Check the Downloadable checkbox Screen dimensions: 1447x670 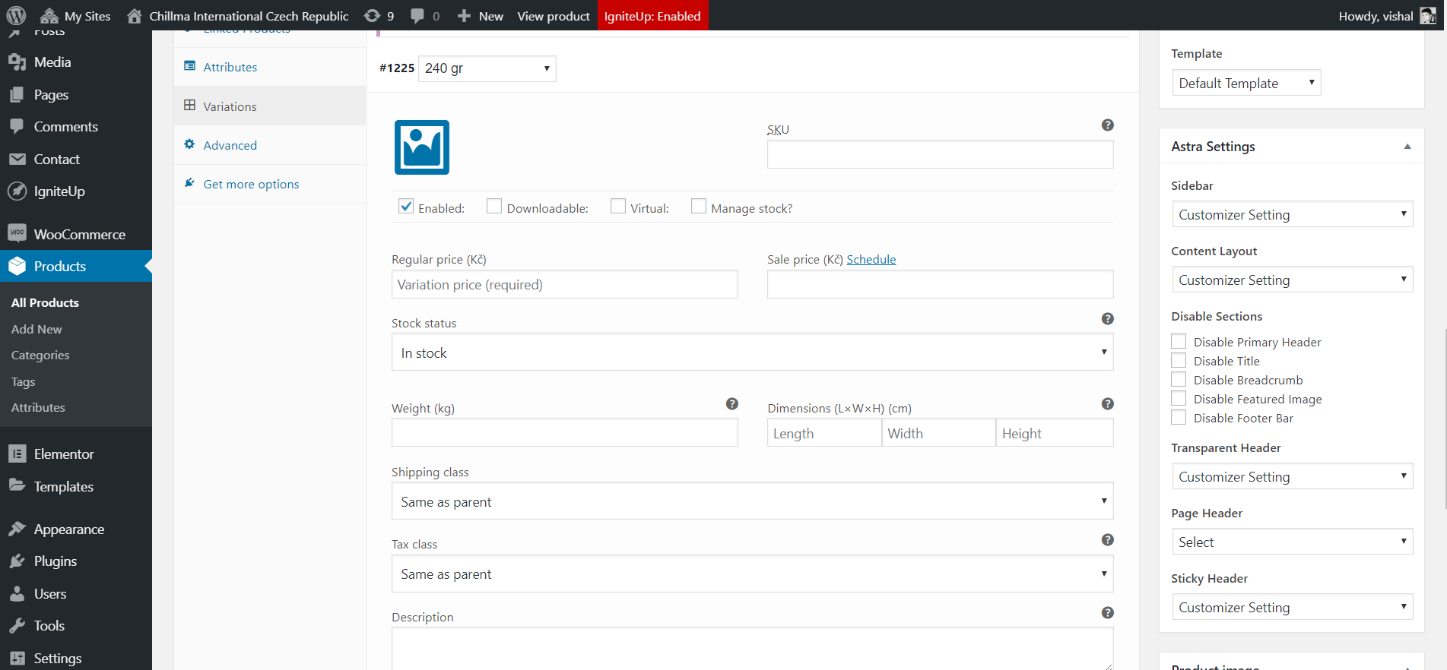(494, 207)
